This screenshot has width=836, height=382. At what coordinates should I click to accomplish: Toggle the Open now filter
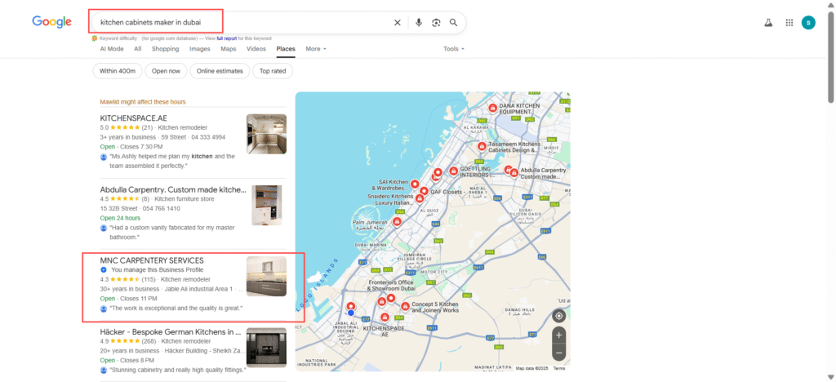click(166, 71)
